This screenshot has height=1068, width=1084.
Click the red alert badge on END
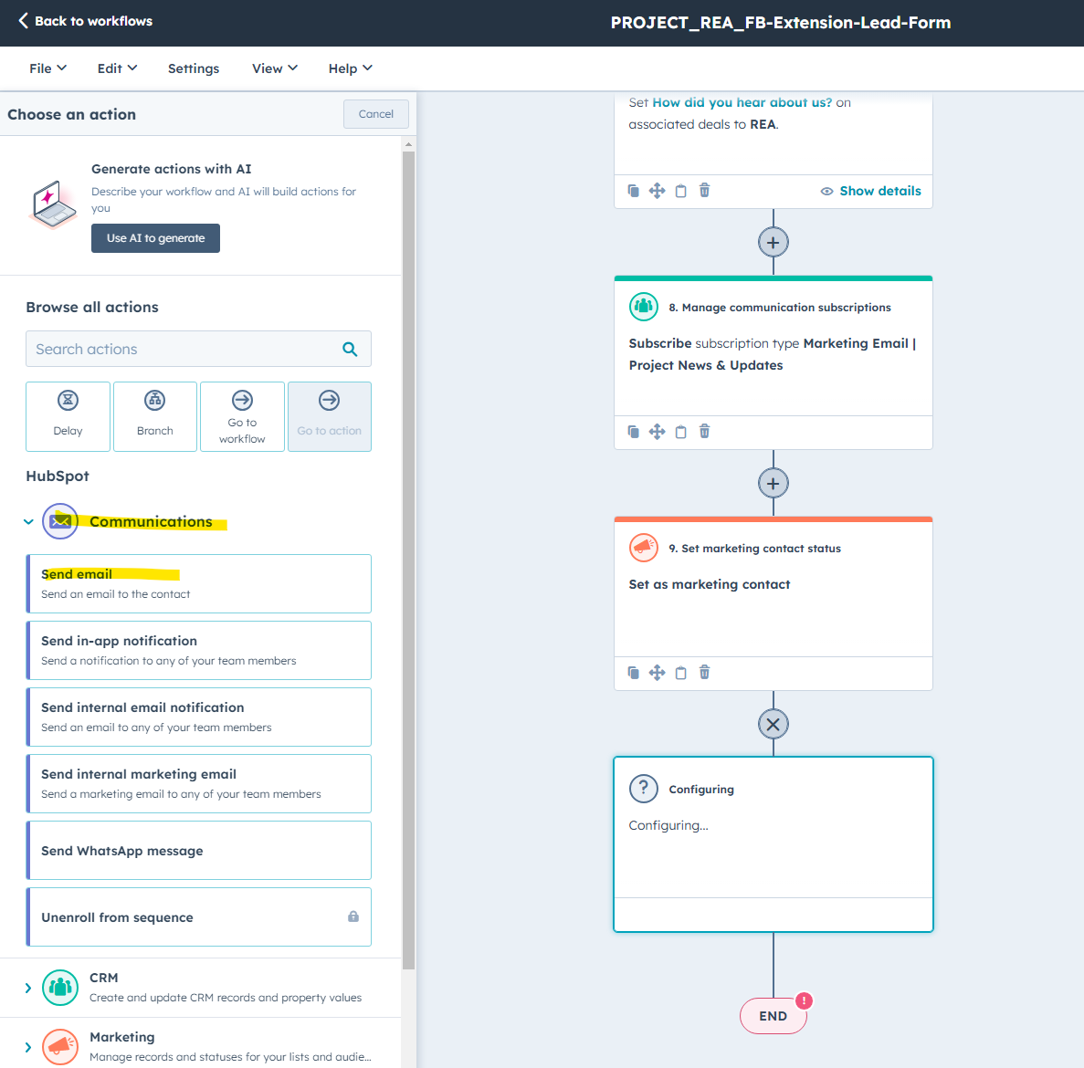[804, 1000]
